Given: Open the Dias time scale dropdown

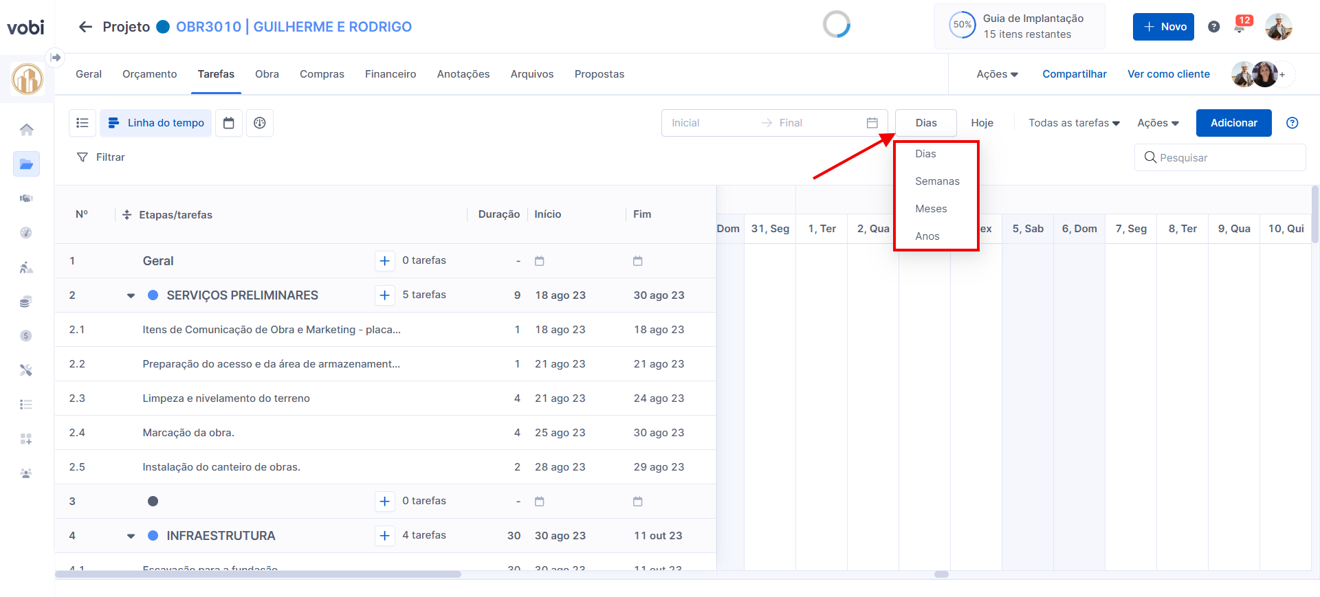Looking at the screenshot, I should click(926, 123).
